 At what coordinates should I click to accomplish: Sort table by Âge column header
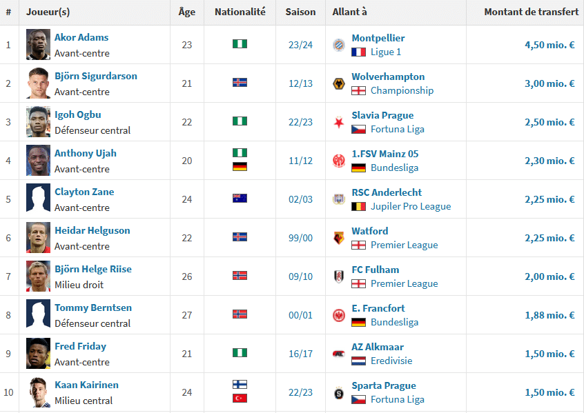click(186, 12)
